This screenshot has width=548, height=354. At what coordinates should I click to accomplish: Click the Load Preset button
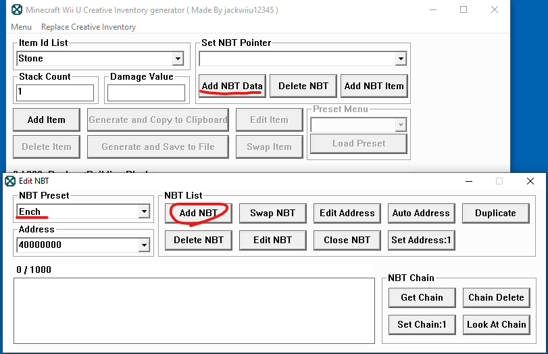click(x=359, y=144)
